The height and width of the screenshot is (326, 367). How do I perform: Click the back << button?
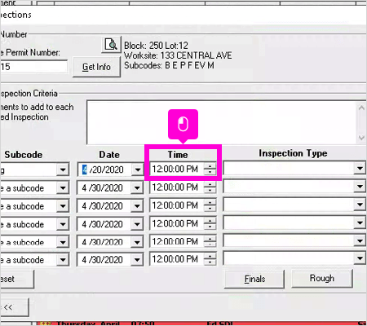pos(14,307)
